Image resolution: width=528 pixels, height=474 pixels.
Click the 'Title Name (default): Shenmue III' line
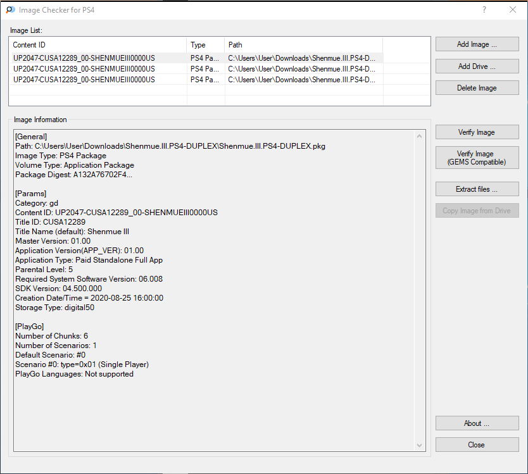(x=72, y=231)
